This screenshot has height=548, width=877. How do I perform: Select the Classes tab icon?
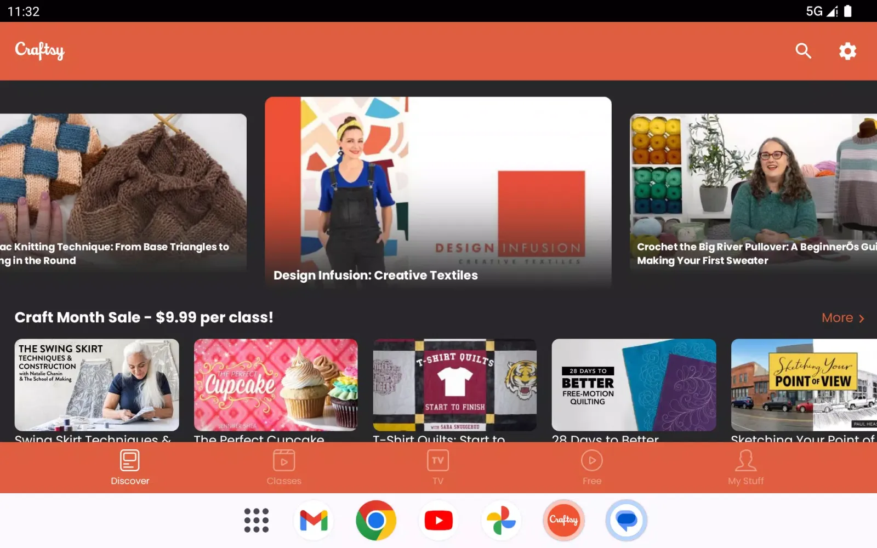(284, 460)
